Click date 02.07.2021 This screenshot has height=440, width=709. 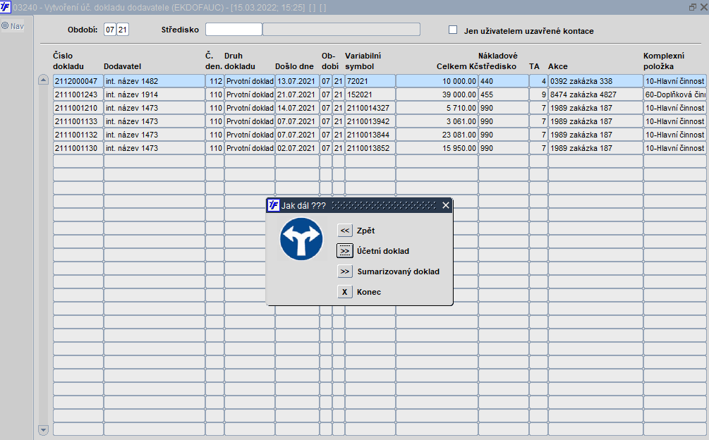[x=297, y=148]
